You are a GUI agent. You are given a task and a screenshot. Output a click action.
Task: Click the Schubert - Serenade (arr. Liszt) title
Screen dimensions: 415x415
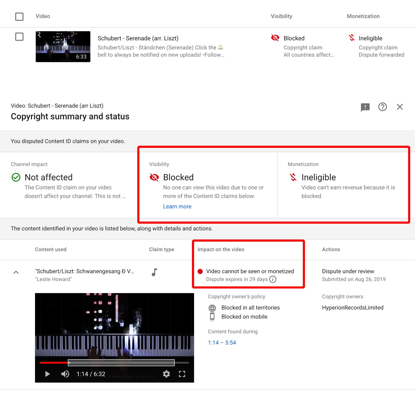tap(138, 38)
